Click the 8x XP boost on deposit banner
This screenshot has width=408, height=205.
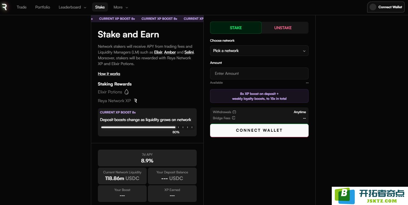(x=259, y=96)
